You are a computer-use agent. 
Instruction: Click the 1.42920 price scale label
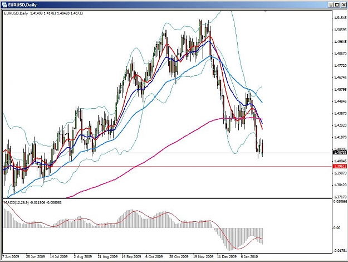coord(340,125)
